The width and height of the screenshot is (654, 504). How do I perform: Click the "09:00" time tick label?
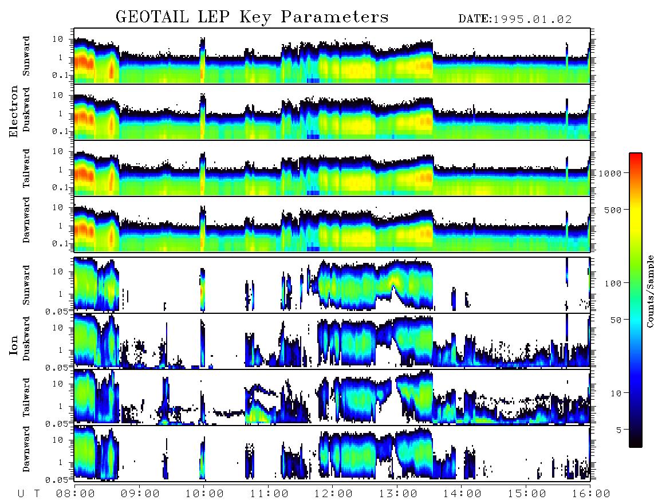[140, 494]
